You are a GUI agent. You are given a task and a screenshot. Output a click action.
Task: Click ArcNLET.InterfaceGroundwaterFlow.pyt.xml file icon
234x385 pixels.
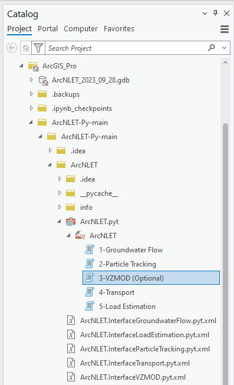pyautogui.click(x=71, y=321)
